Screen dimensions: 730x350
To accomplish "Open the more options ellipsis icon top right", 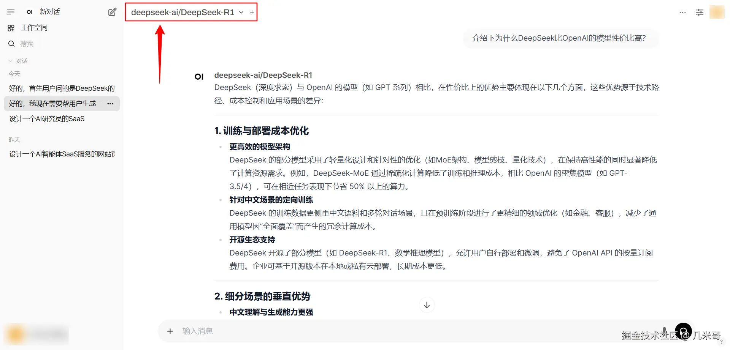I will tap(682, 13).
